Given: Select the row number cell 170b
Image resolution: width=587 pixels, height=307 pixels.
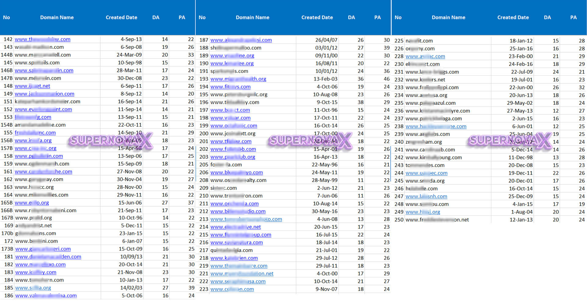Looking at the screenshot, I should pyautogui.click(x=7, y=233).
